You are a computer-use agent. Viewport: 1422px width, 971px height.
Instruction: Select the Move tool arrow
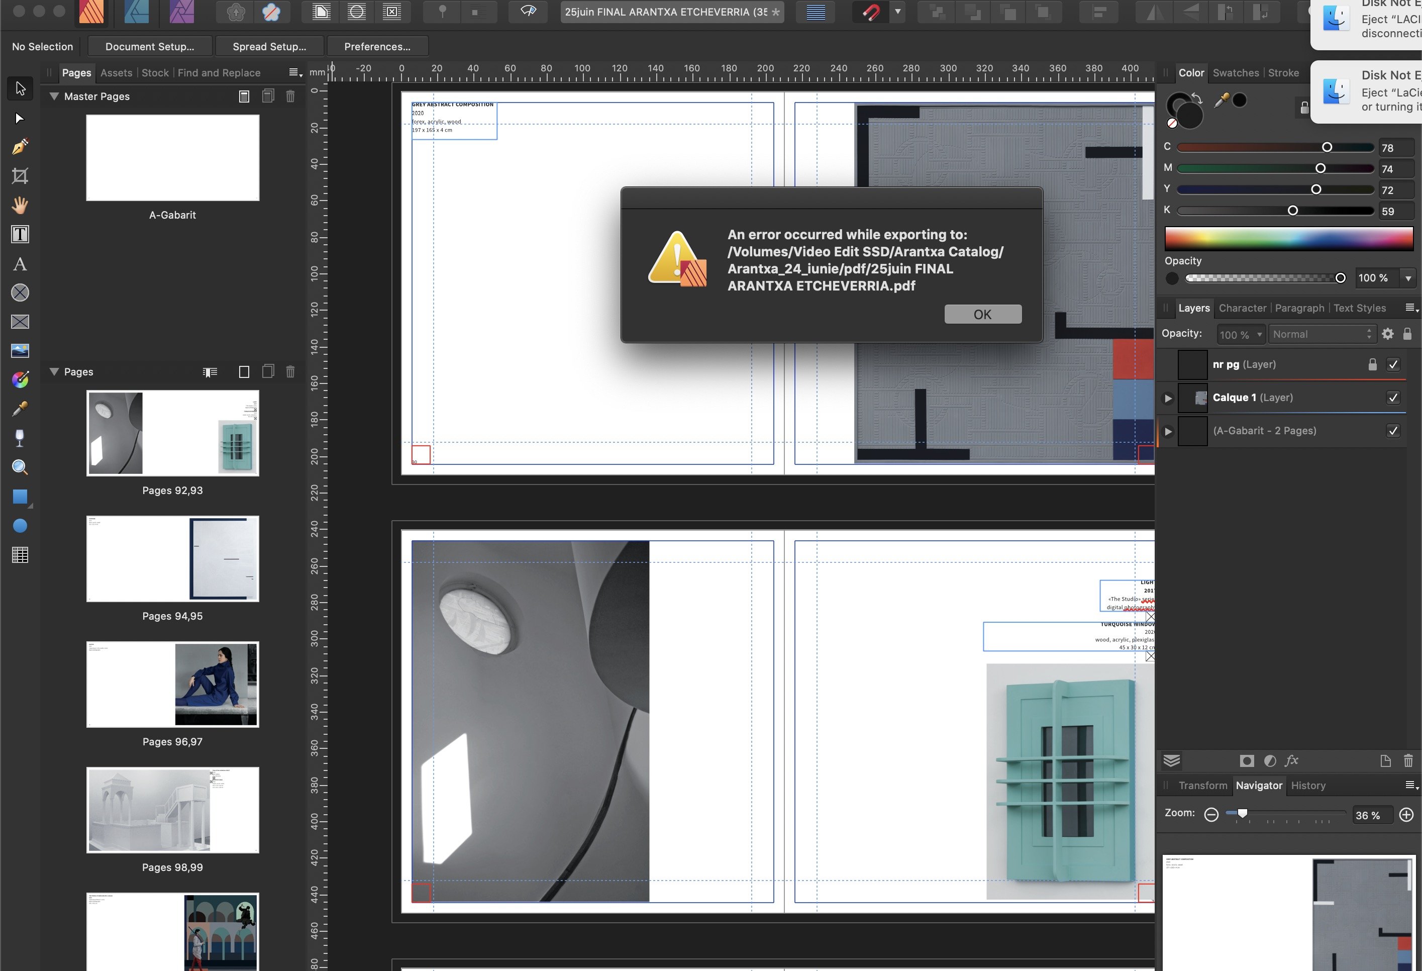20,89
